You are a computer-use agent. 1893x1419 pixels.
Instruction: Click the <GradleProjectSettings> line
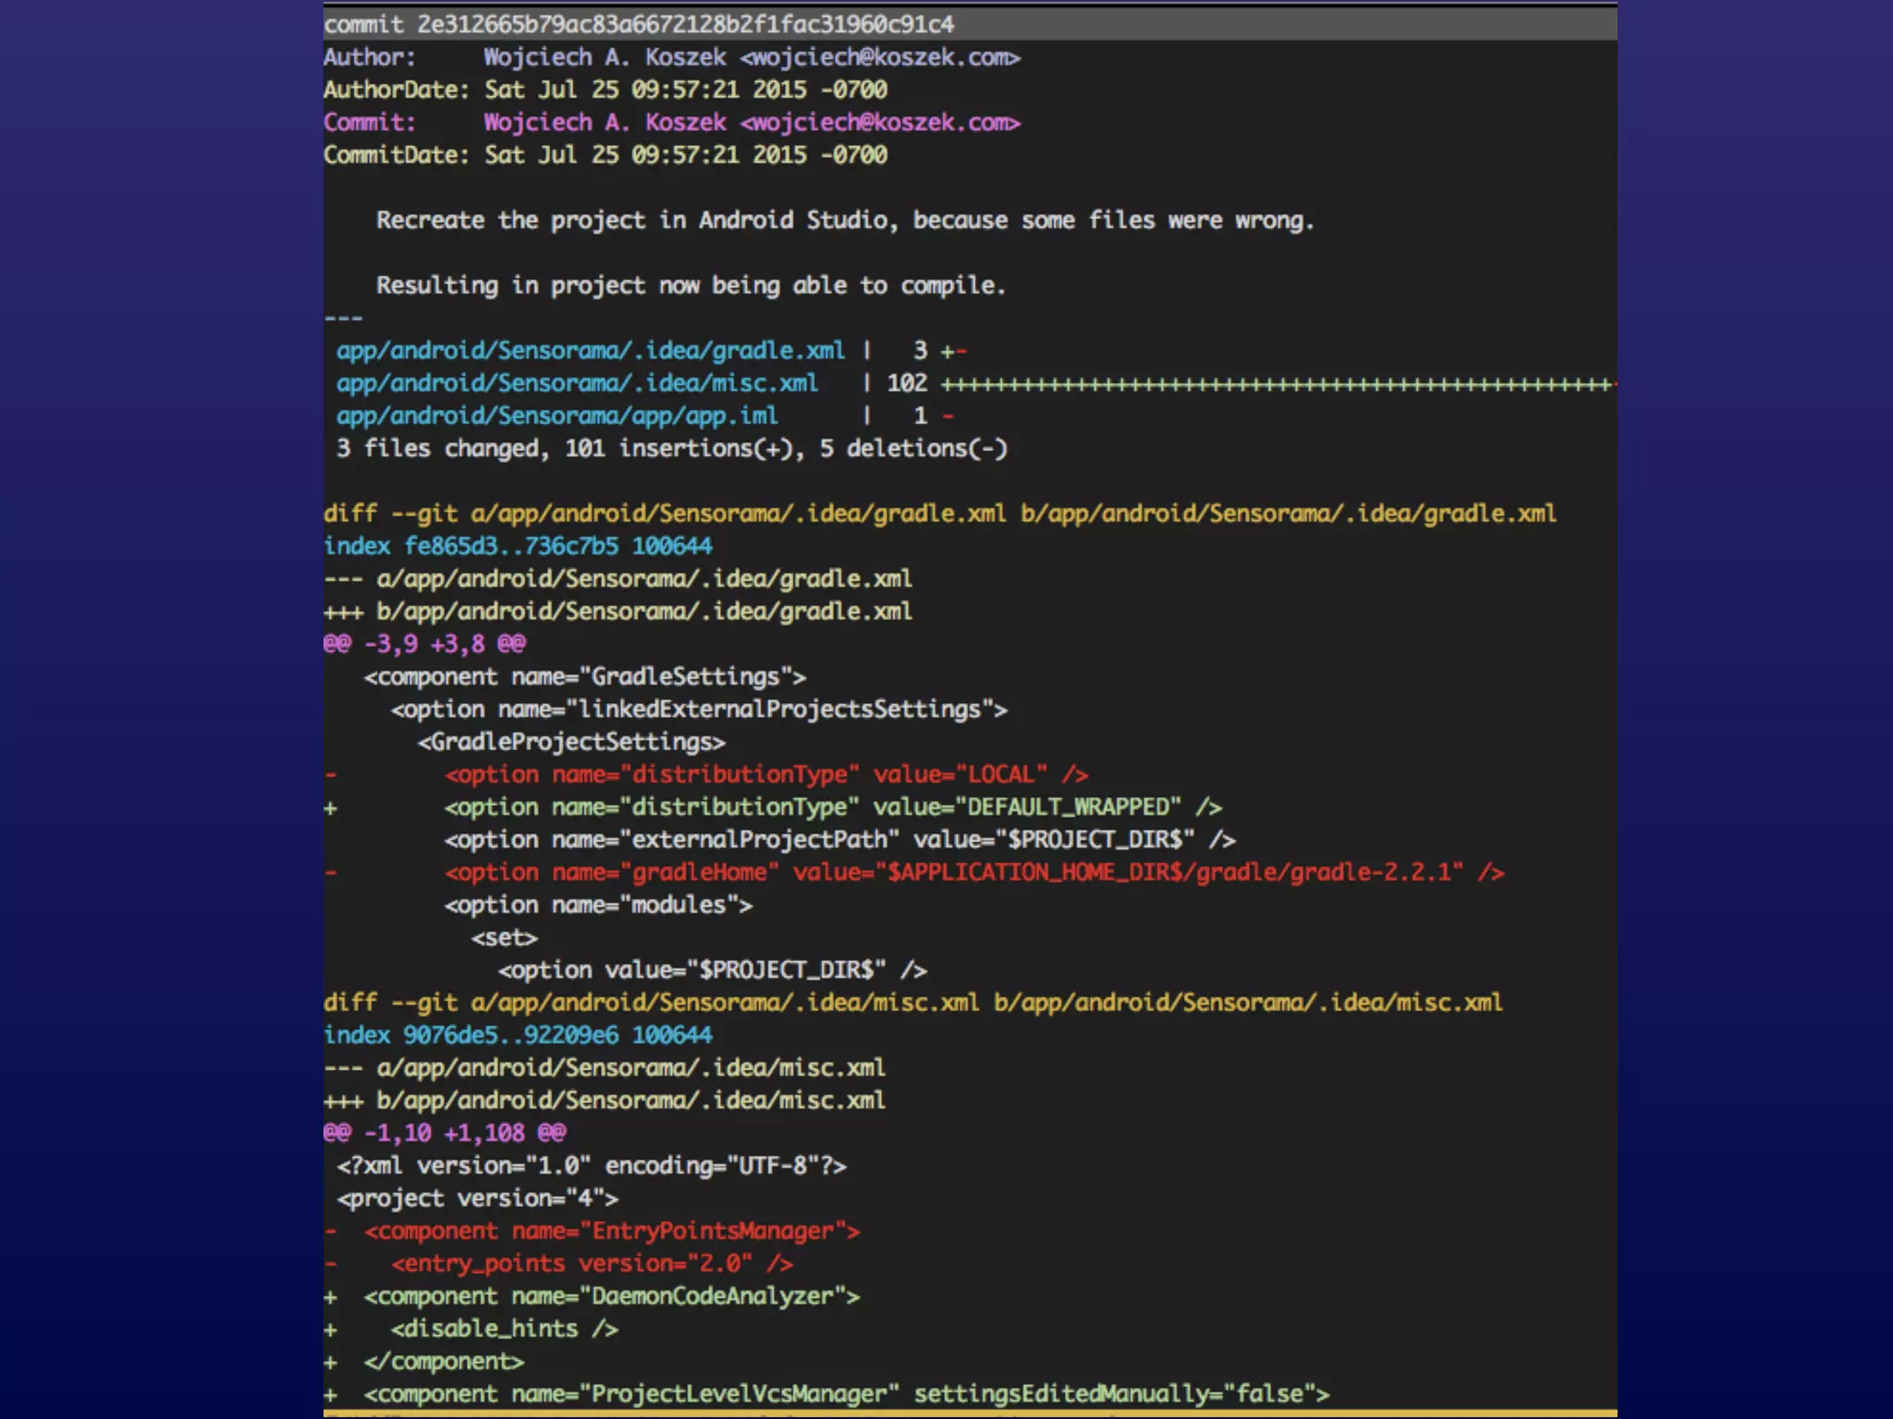(x=571, y=742)
